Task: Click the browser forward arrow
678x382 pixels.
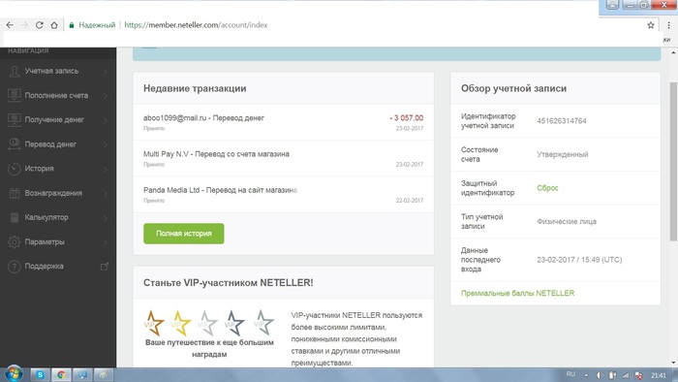Action: coord(24,25)
